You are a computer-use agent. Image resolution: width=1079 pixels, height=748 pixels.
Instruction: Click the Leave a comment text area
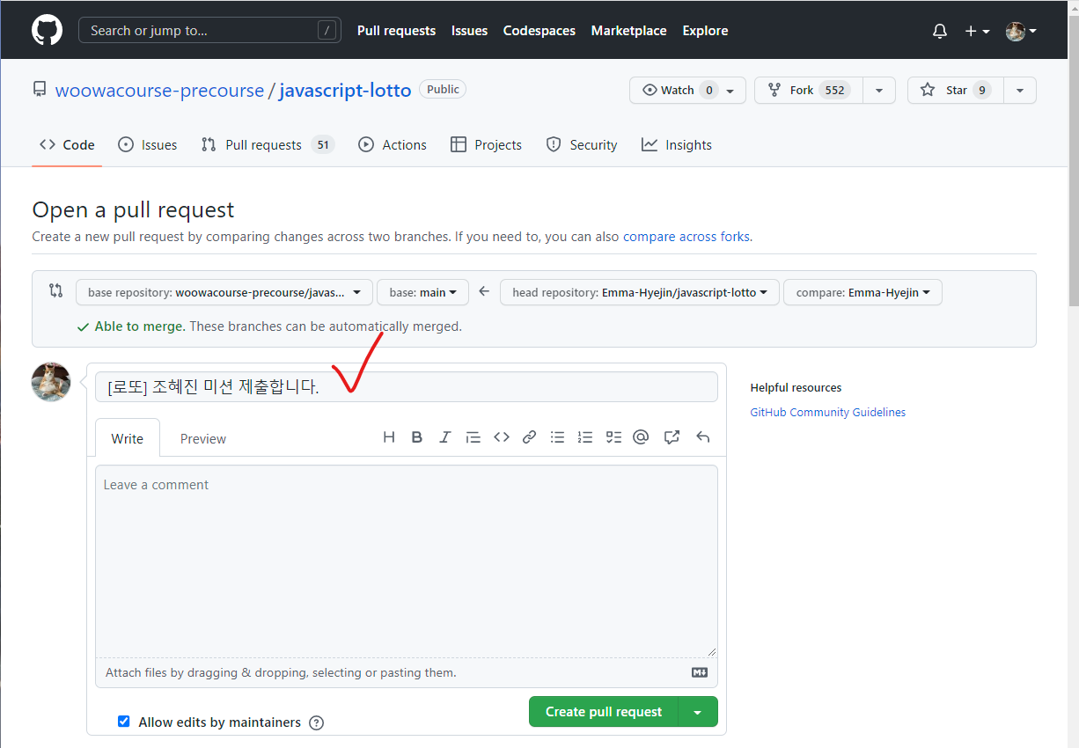[x=407, y=561]
